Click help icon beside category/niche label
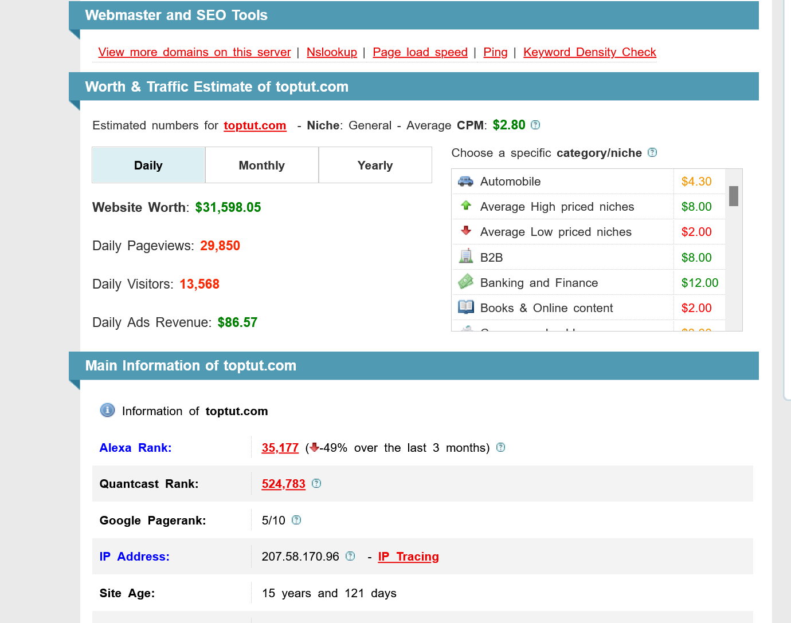 [x=652, y=152]
